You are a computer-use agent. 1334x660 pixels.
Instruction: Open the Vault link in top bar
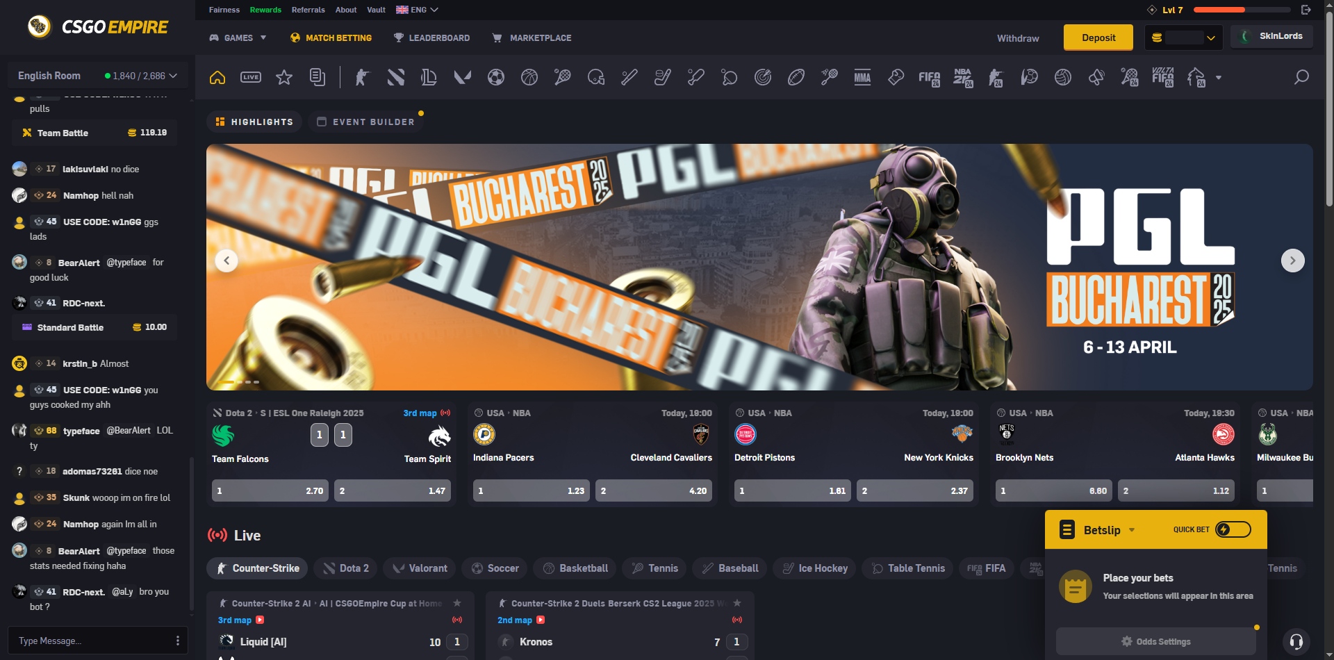[x=376, y=10]
